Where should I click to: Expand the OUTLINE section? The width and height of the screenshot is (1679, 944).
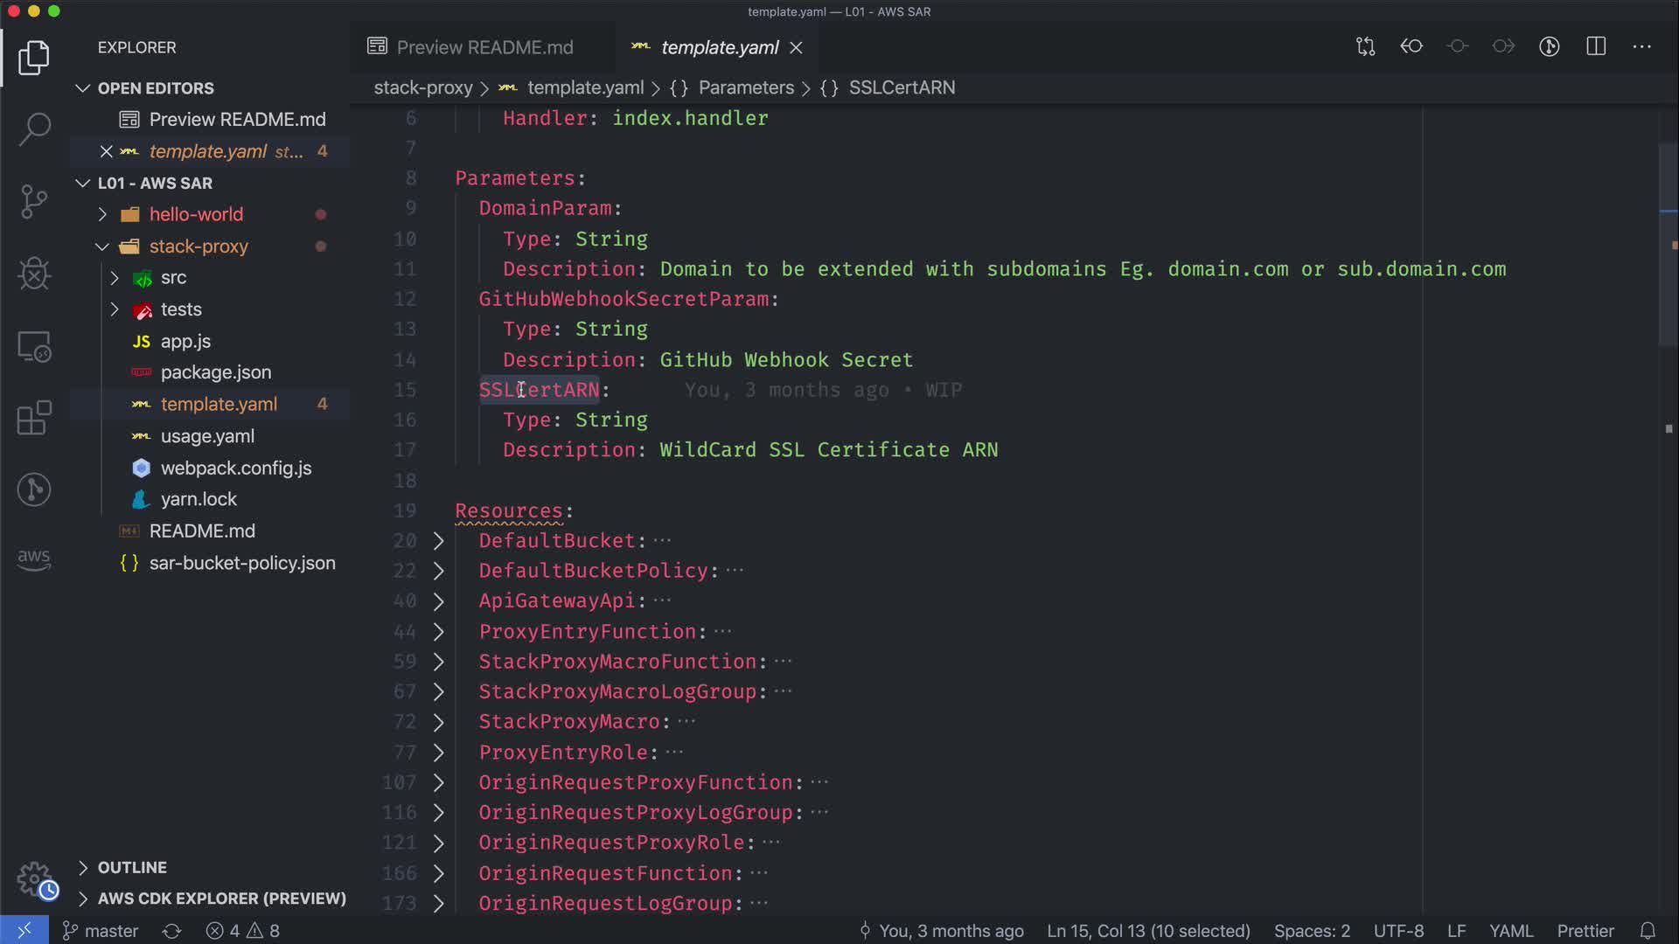[131, 867]
